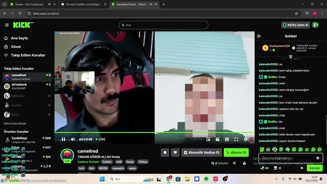Open the Sadece Sohbet category link

[x=88, y=162]
